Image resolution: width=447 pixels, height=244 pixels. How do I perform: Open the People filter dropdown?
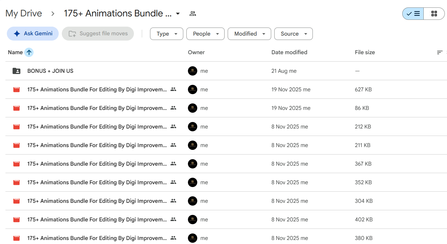(205, 34)
